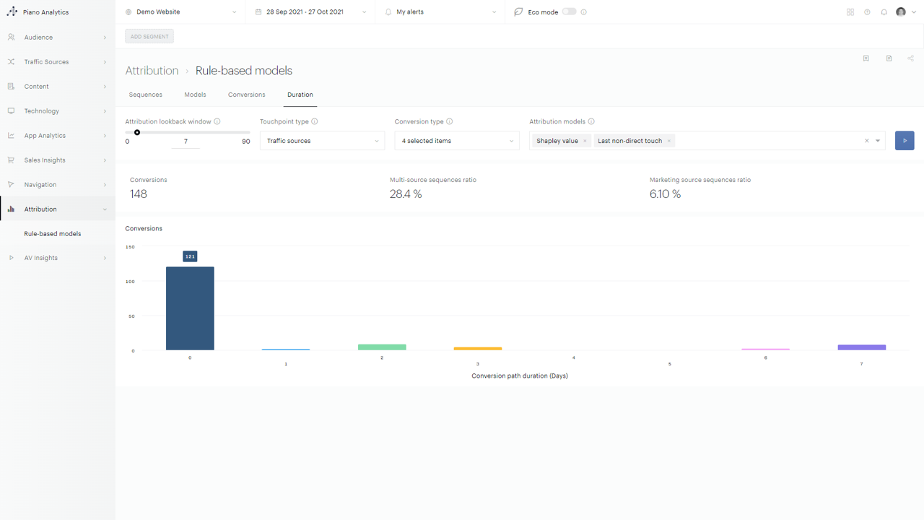Open the Touchpoint type dropdown

point(322,141)
